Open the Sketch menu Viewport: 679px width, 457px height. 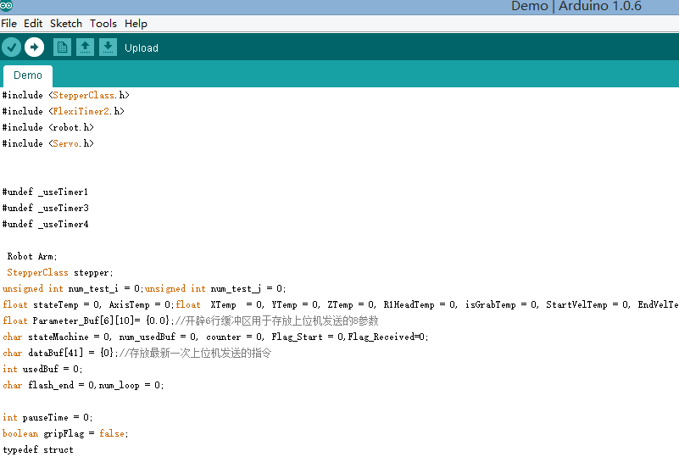(66, 24)
